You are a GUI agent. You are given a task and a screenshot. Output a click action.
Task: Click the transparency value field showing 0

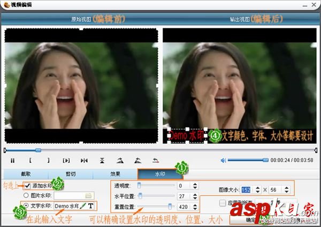[x=185, y=186]
